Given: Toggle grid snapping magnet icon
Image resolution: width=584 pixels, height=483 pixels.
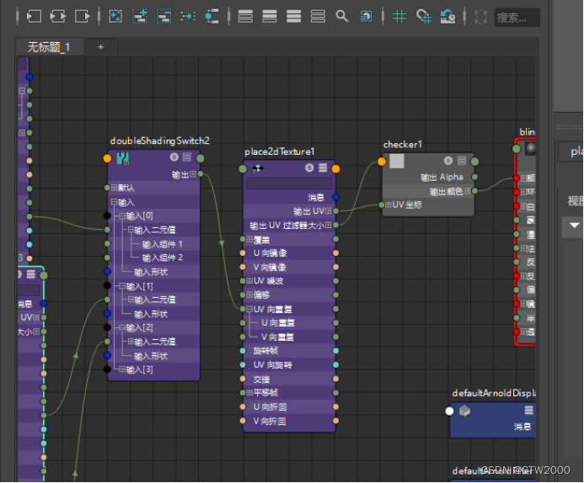Looking at the screenshot, I should (424, 16).
